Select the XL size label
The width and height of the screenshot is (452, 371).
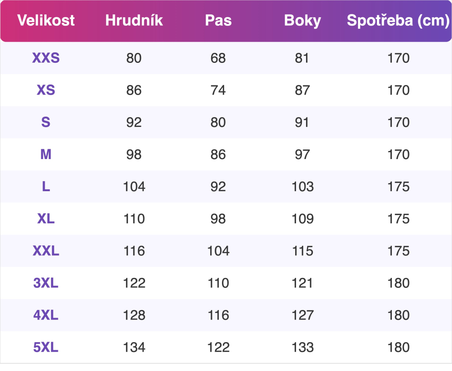[46, 219]
